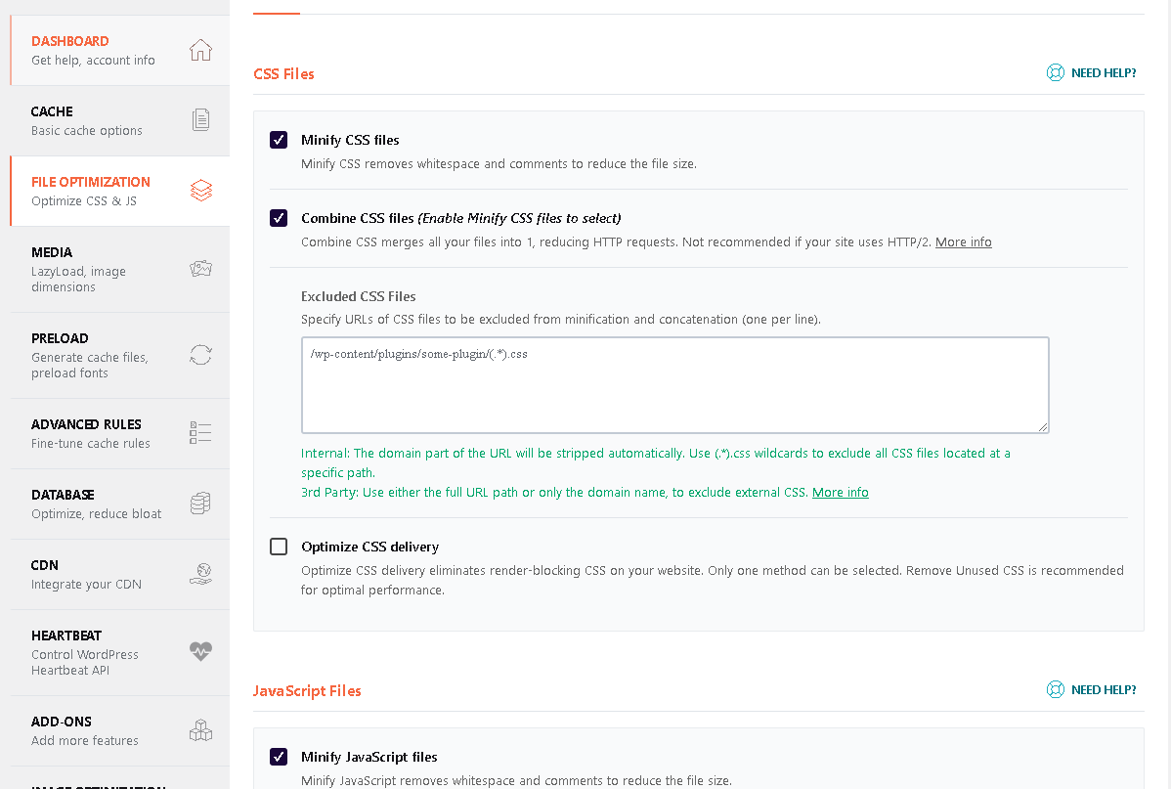This screenshot has height=789, width=1171.
Task: Click the Advanced Rules list icon
Action: [200, 433]
